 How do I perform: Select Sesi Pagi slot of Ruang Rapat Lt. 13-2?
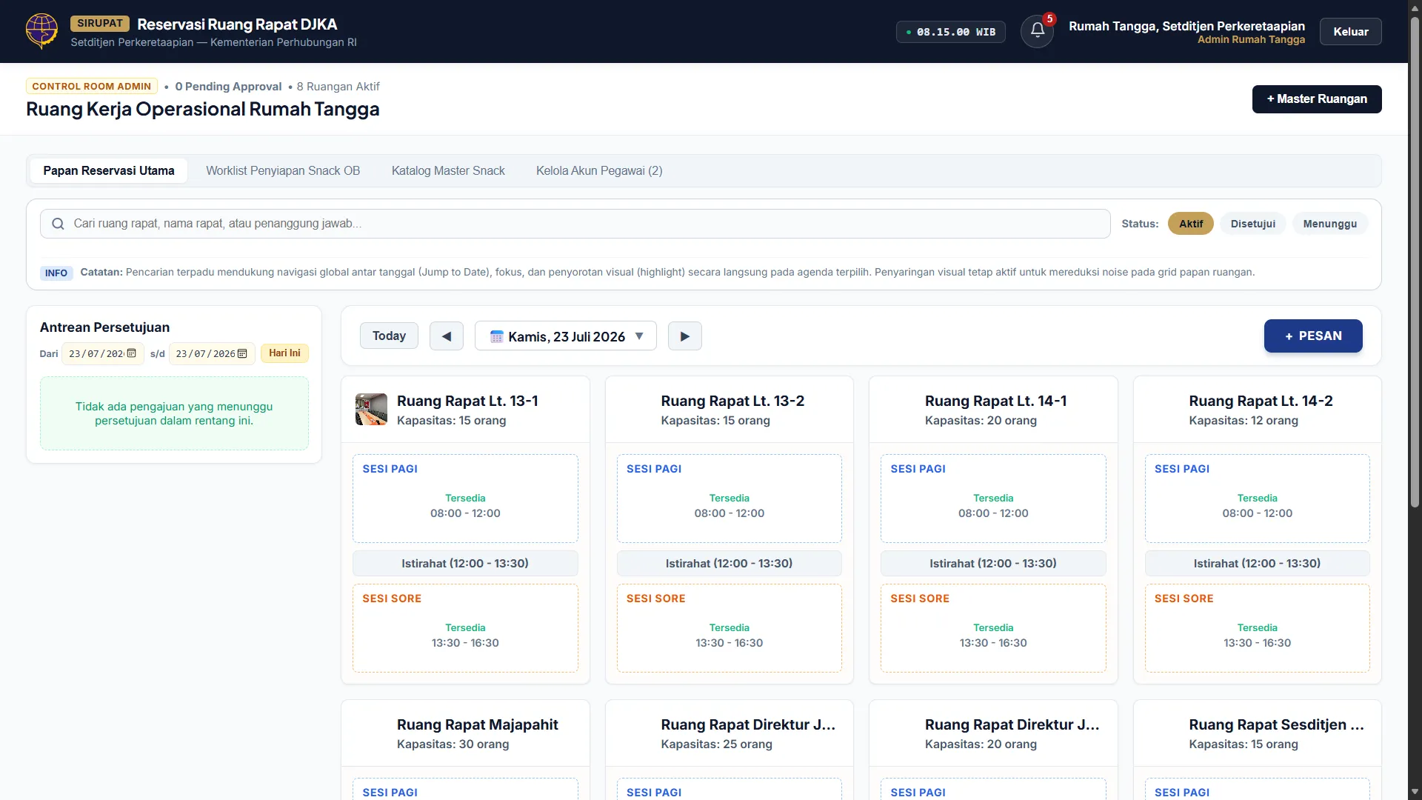click(730, 499)
